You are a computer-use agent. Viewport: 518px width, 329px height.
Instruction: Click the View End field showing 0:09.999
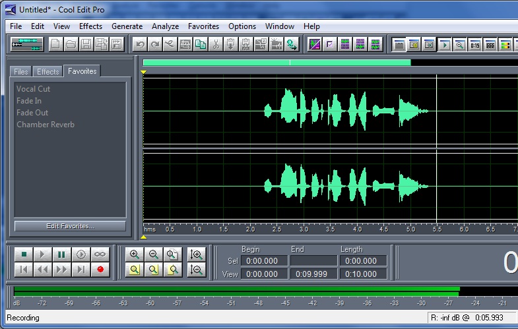314,274
